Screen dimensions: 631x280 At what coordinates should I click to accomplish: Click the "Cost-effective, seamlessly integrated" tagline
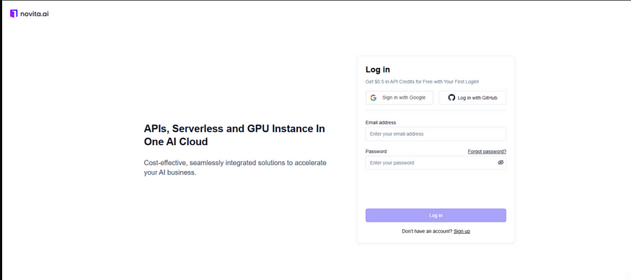235,167
